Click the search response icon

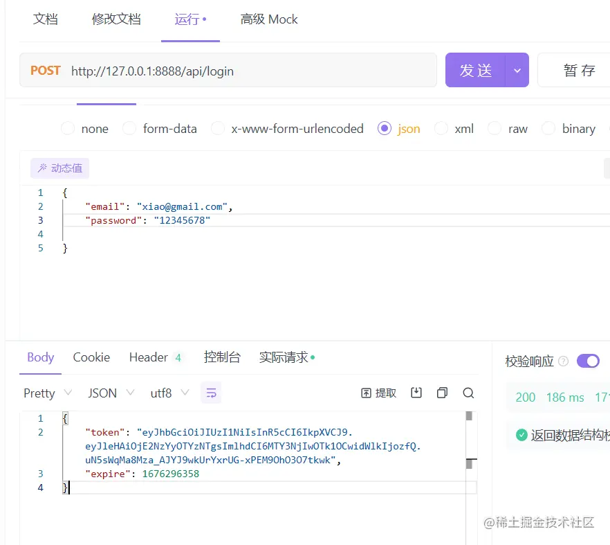pos(468,393)
